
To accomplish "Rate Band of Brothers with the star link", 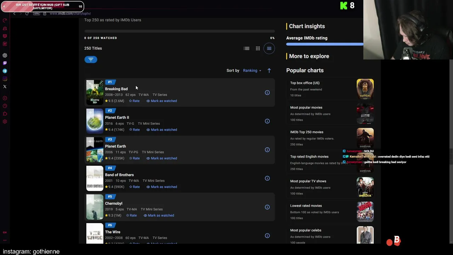I will 134,187.
